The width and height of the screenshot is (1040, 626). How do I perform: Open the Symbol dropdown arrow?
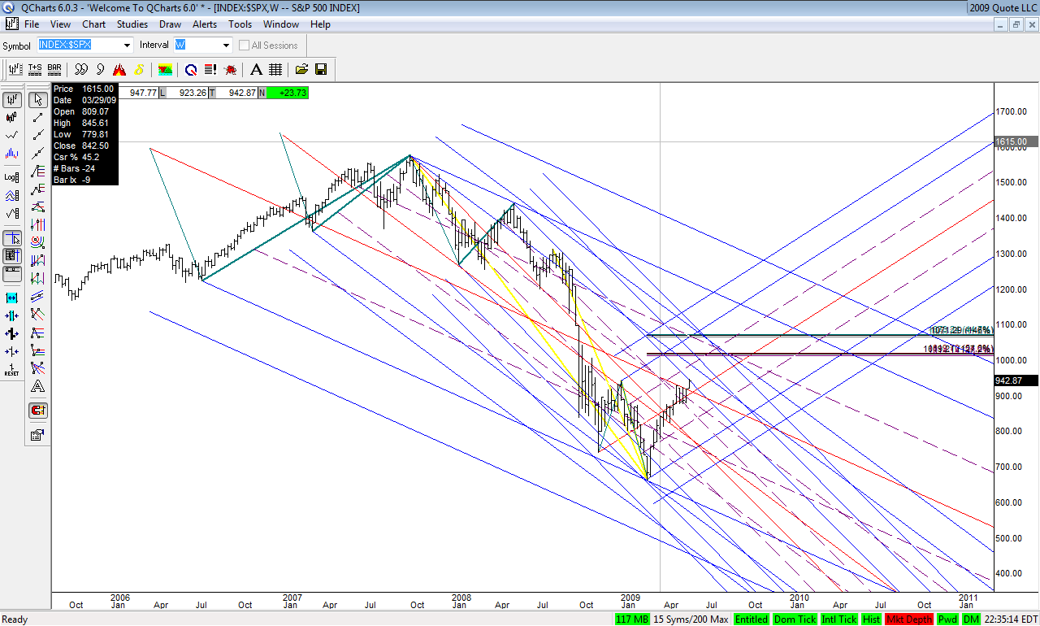[x=128, y=46]
